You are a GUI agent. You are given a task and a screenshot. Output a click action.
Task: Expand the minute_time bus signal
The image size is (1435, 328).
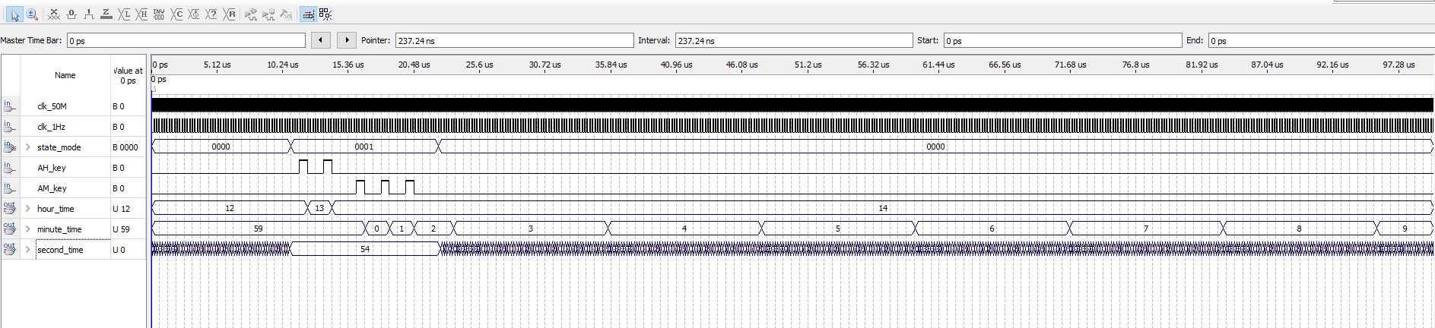point(28,229)
